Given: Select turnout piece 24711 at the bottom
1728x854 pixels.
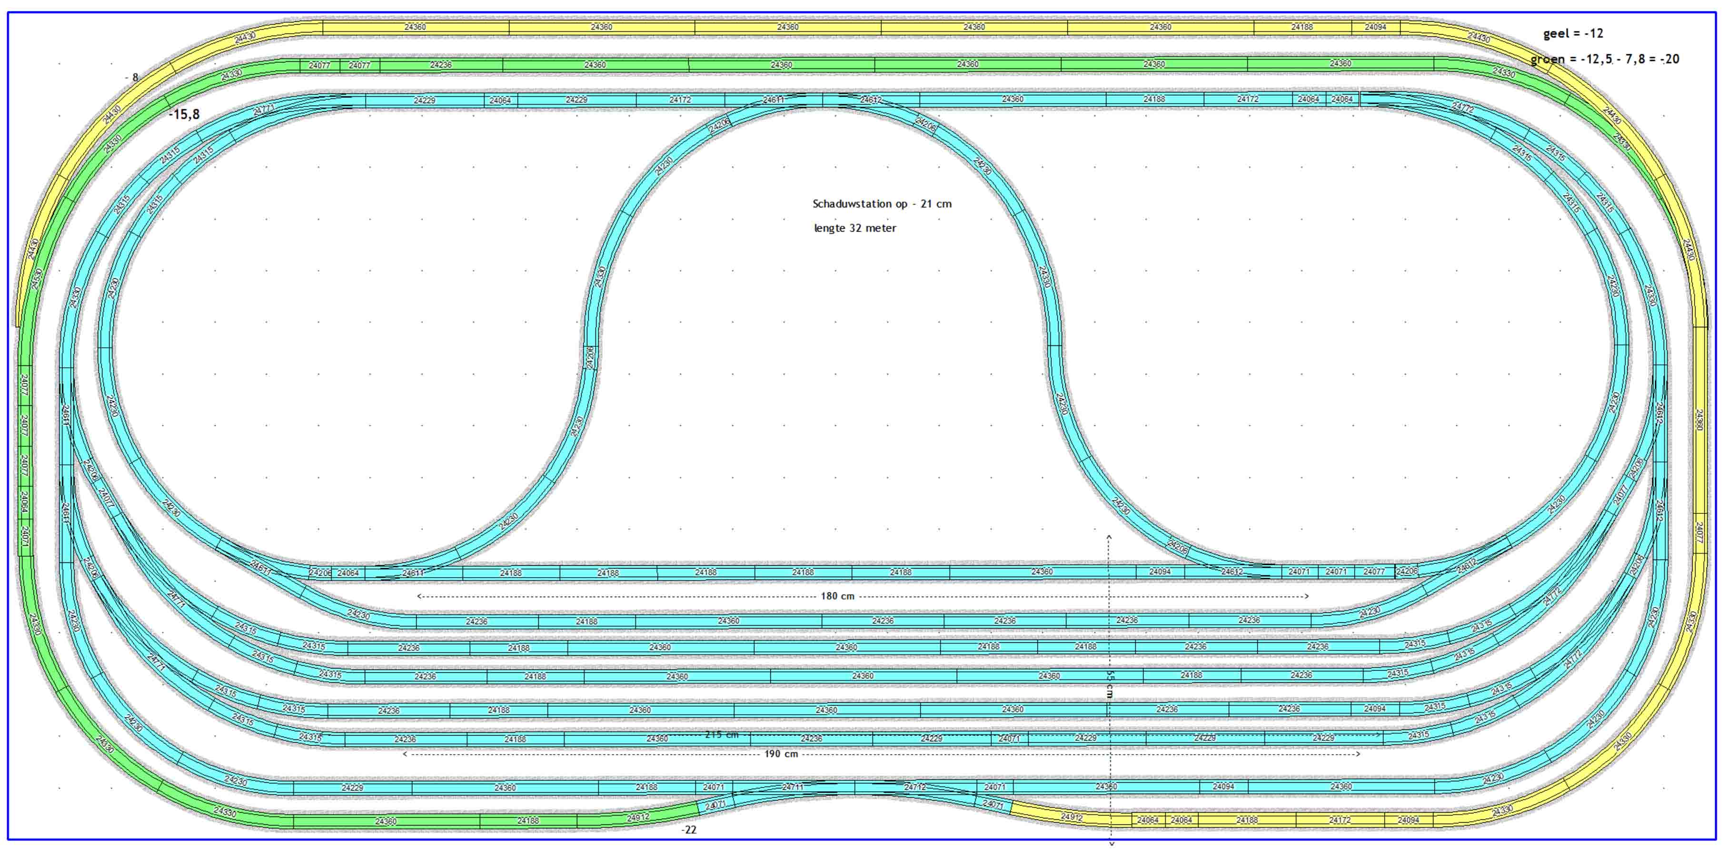Looking at the screenshot, I should tap(793, 788).
